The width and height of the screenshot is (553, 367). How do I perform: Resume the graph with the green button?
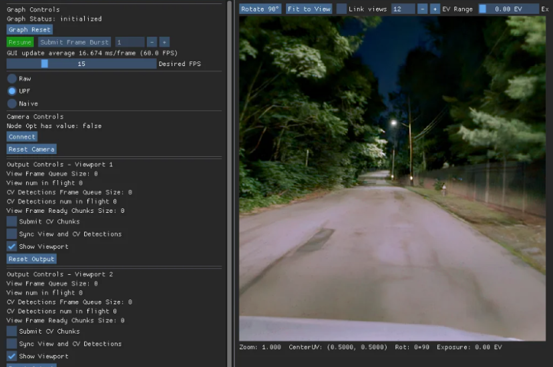[20, 42]
